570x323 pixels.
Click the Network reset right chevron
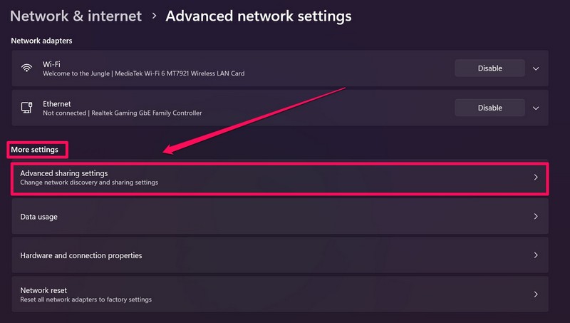pyautogui.click(x=536, y=294)
